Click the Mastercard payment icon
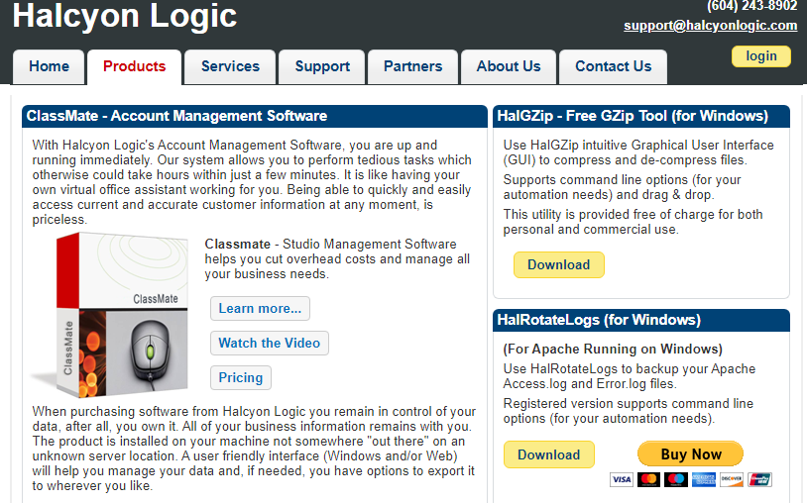The height and width of the screenshot is (503, 807). (649, 479)
